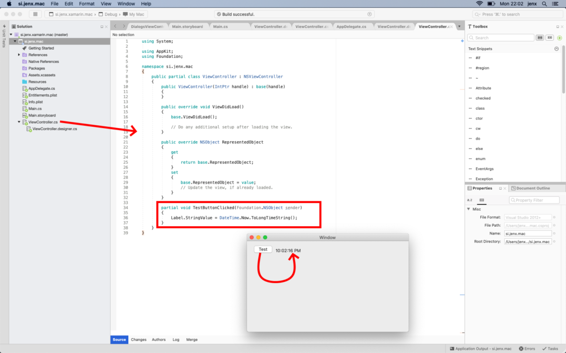Open the Format menu
The height and width of the screenshot is (353, 566).
pos(87,3)
